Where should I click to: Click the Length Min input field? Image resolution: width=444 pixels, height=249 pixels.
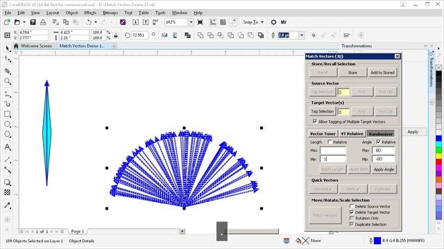tap(333, 159)
